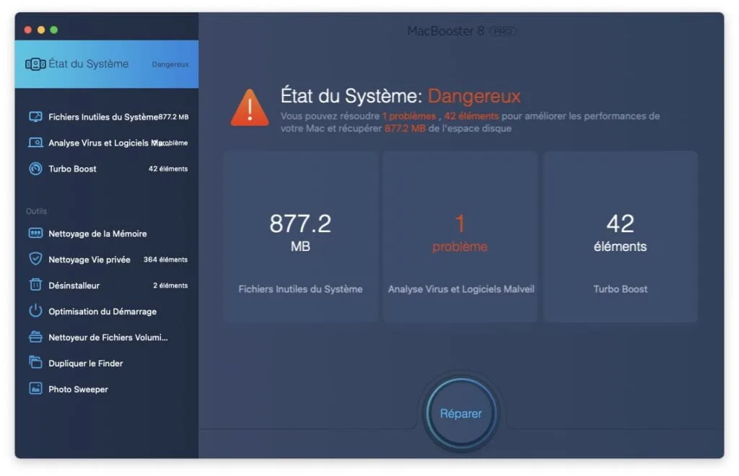Click the 364 éléments count in sidebar
The width and height of the screenshot is (739, 476).
pos(165,260)
